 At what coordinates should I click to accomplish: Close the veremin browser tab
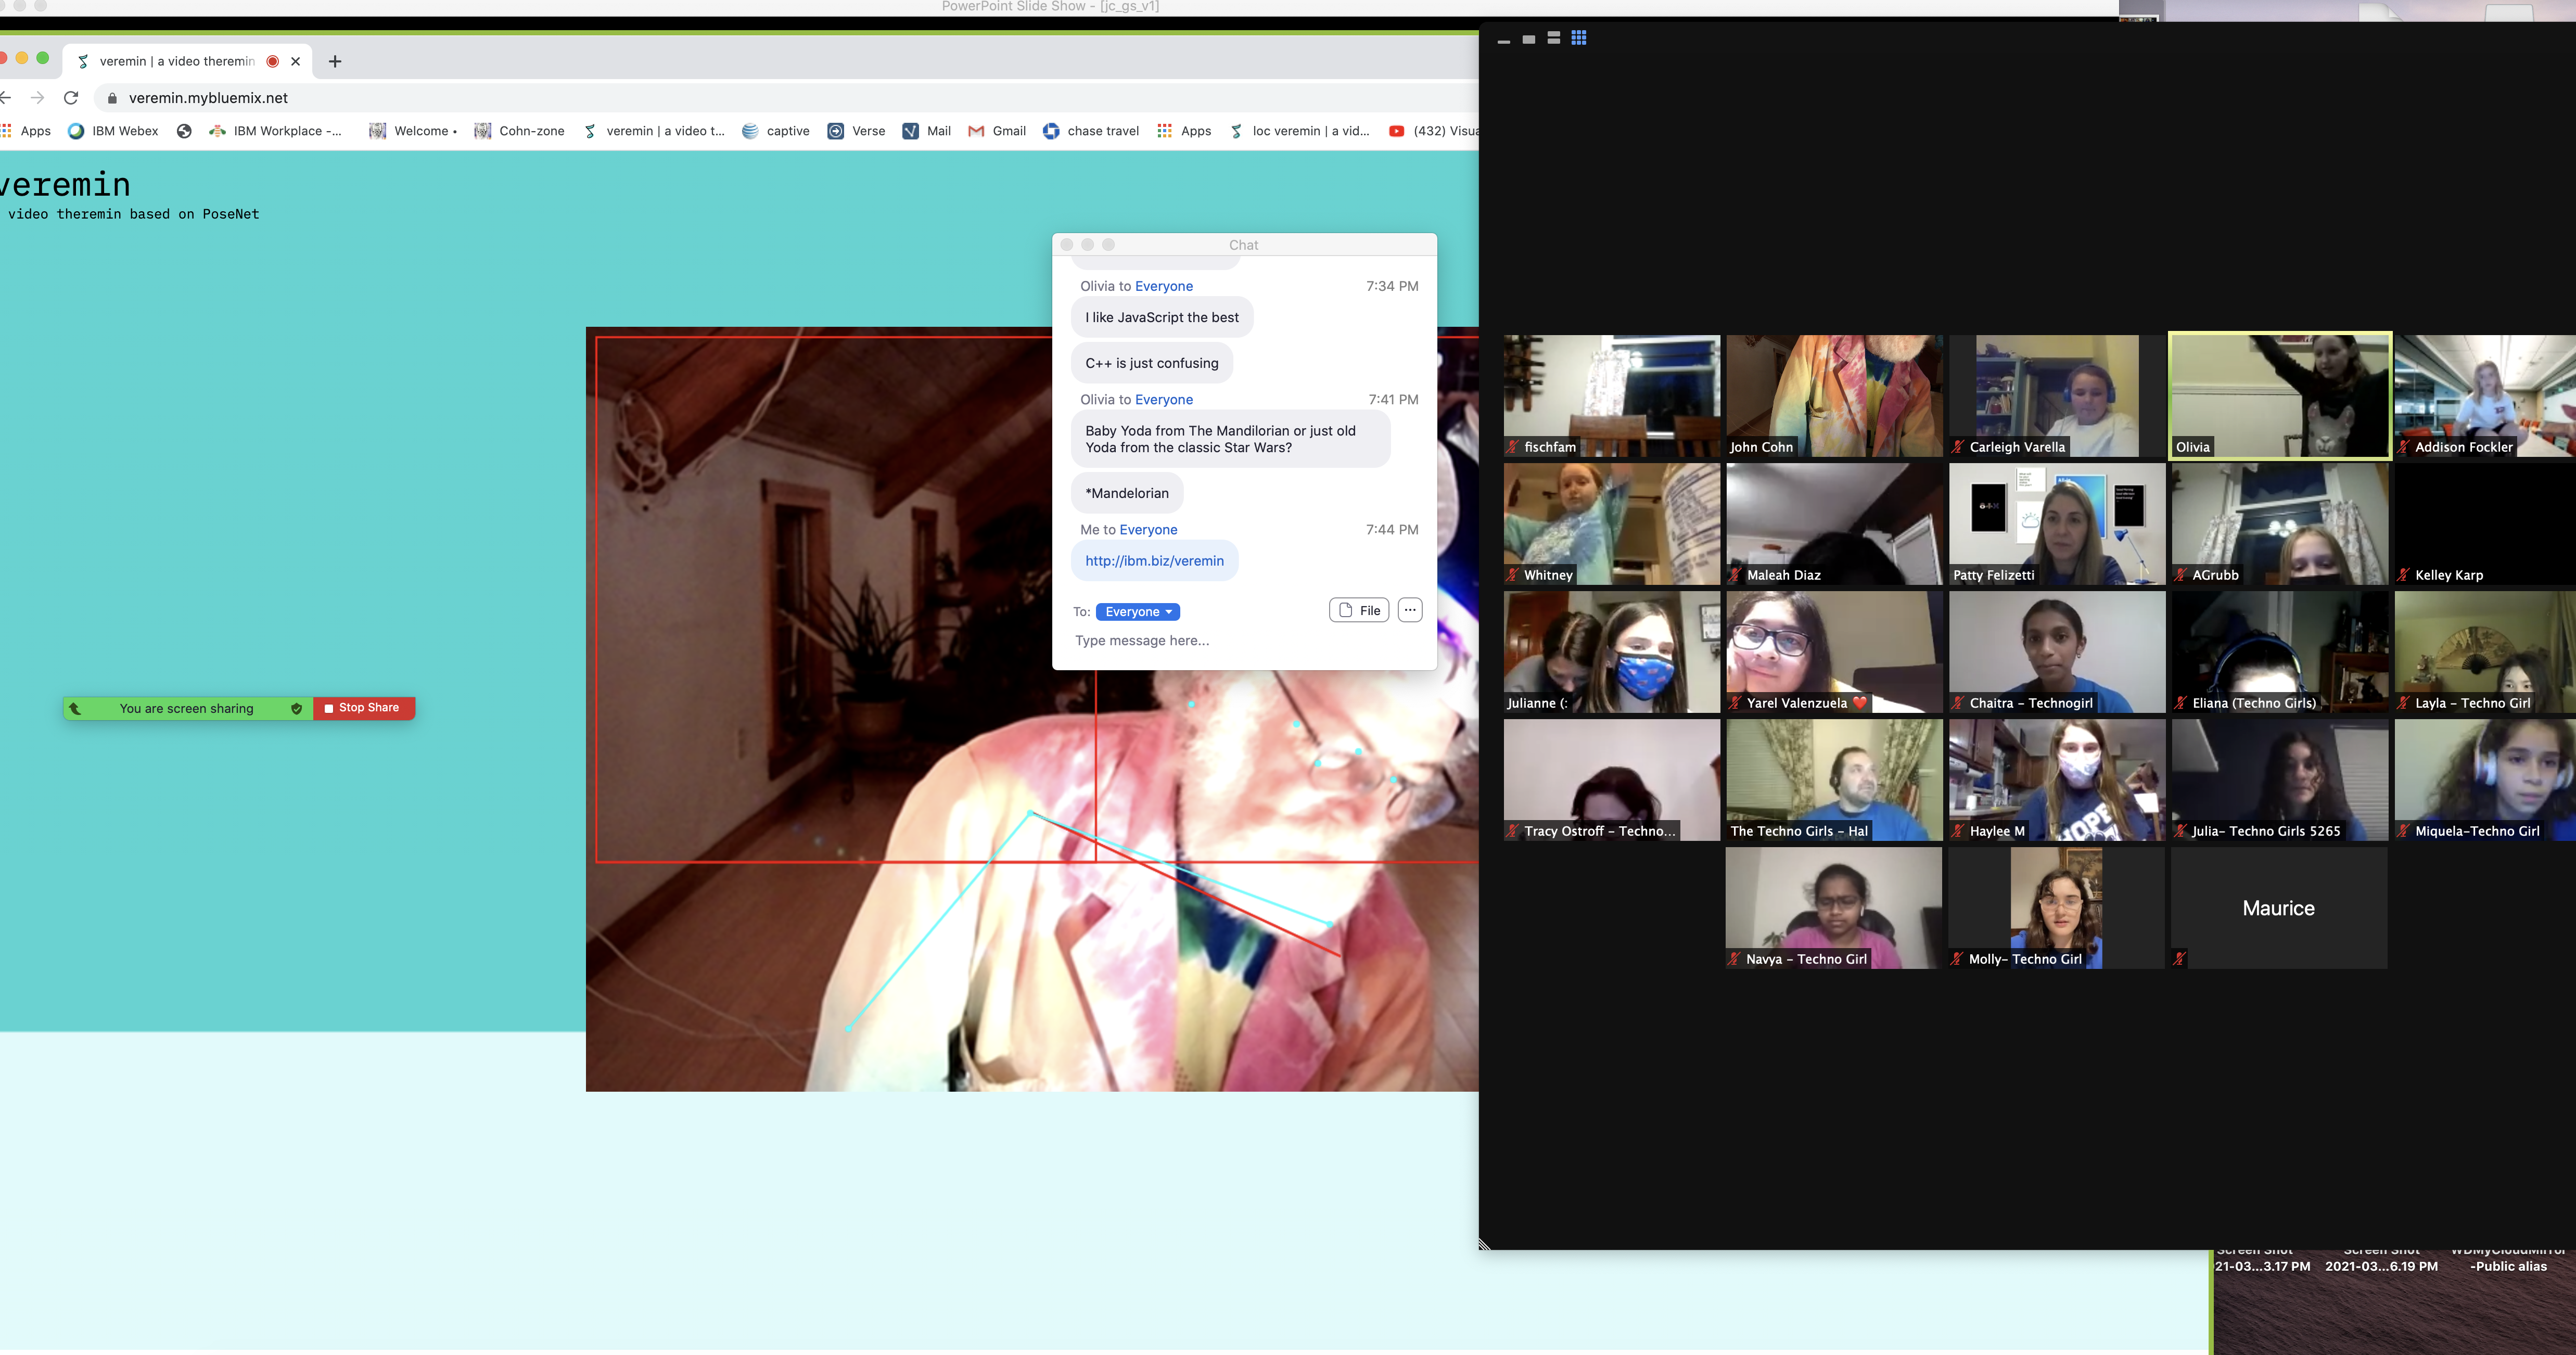296,62
